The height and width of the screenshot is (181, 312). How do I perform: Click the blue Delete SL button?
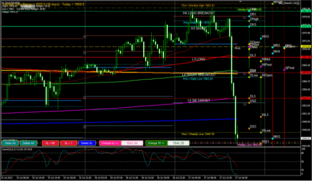click(87, 143)
